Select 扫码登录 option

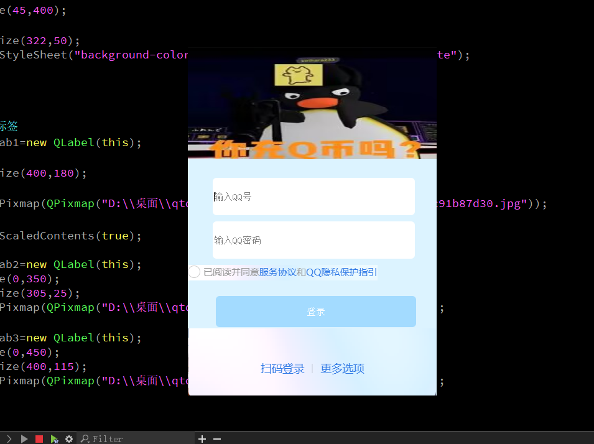point(282,369)
